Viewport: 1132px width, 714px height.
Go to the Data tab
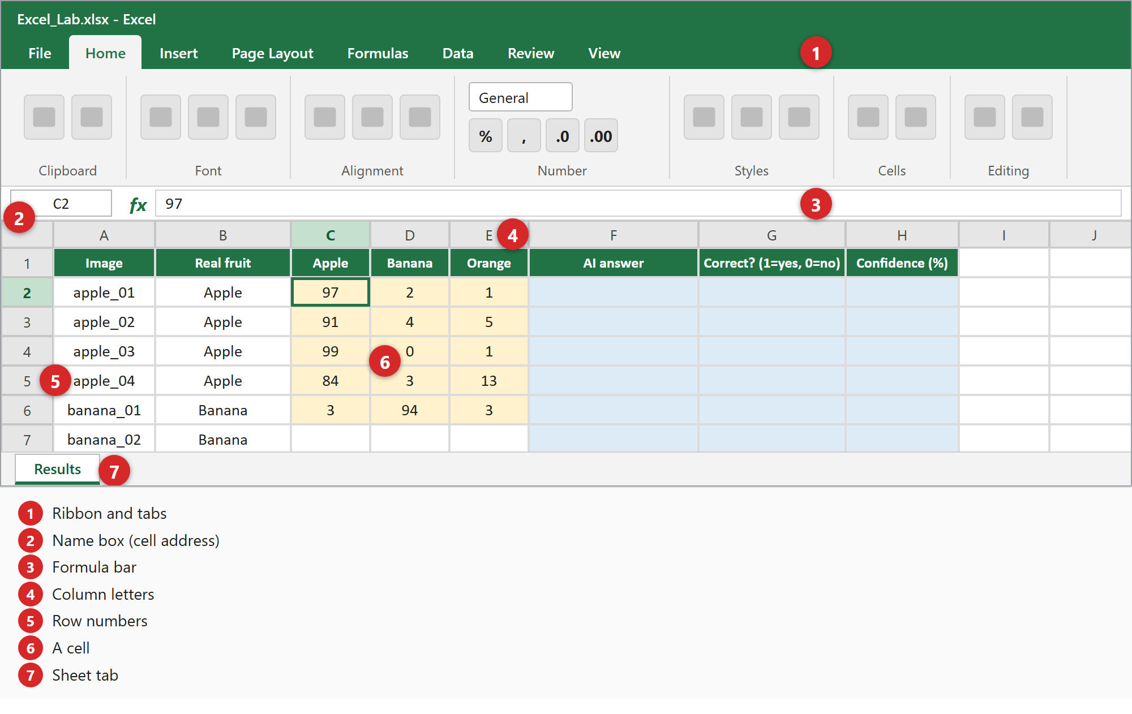(x=458, y=53)
